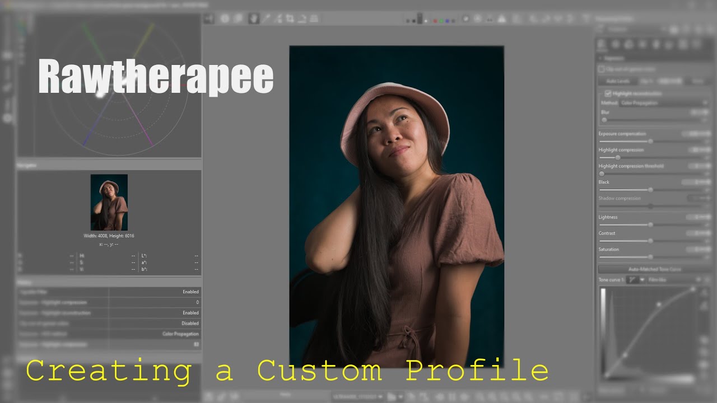
Task: Open the Film-like curve mode dropdown
Action: click(675, 279)
